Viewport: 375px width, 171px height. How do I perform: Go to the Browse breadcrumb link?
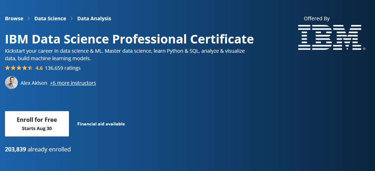coord(14,19)
